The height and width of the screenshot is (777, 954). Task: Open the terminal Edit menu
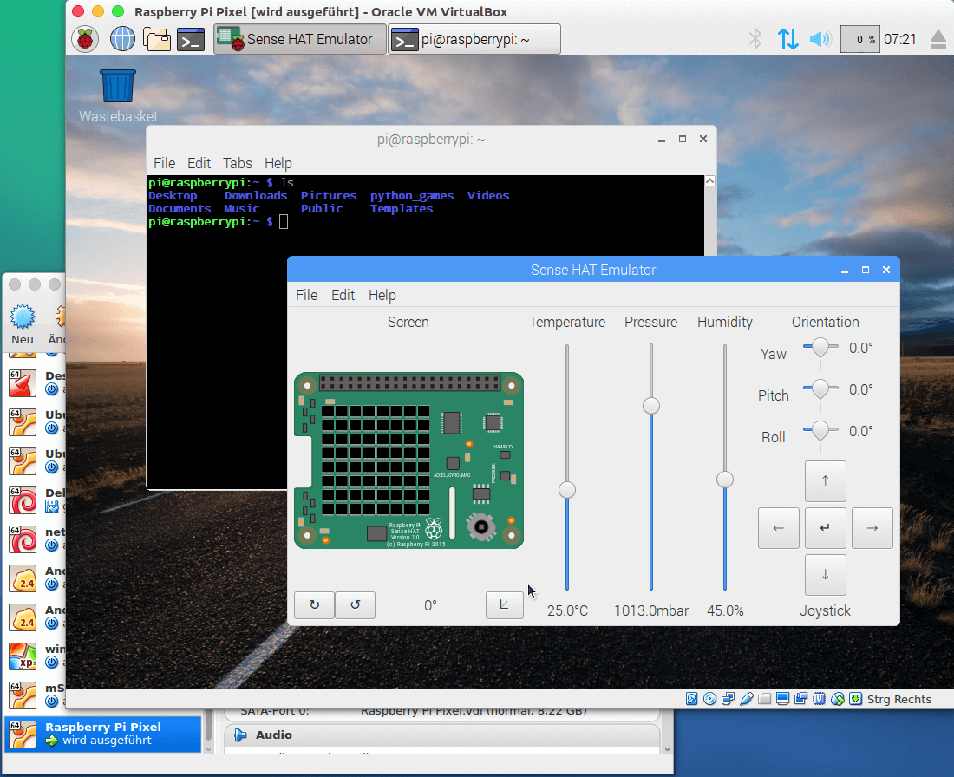point(199,163)
